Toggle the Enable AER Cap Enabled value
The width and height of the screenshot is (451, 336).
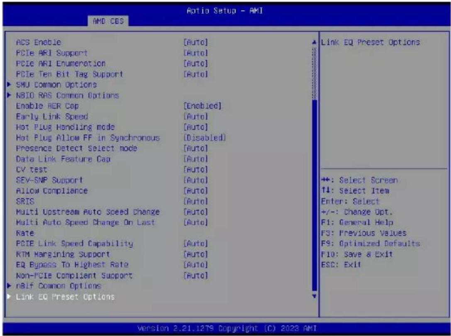click(202, 106)
